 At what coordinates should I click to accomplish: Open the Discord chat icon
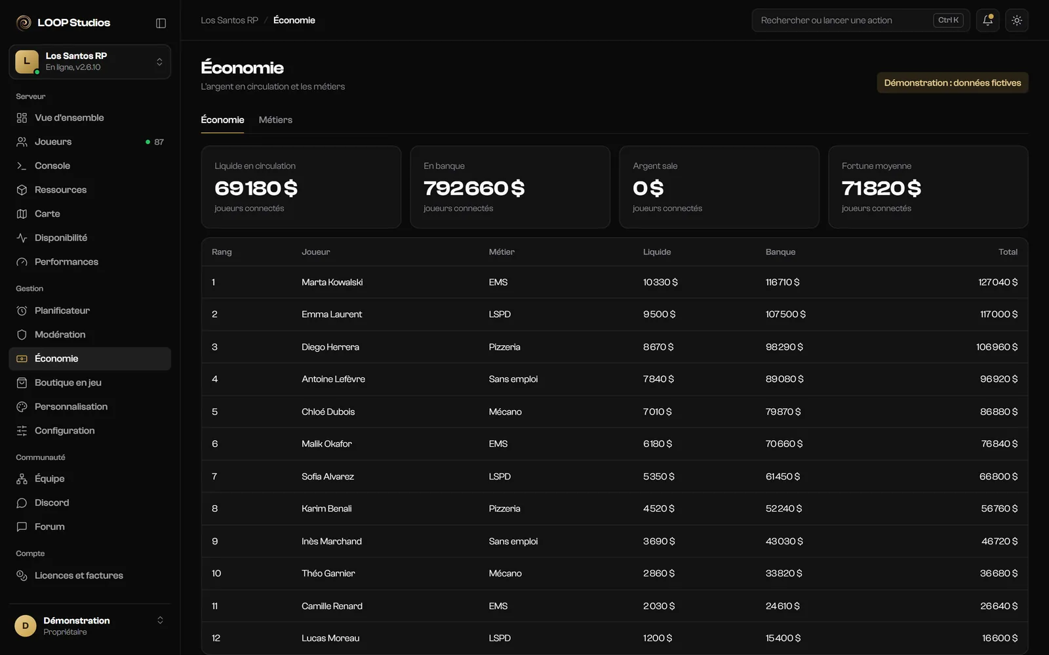click(22, 503)
